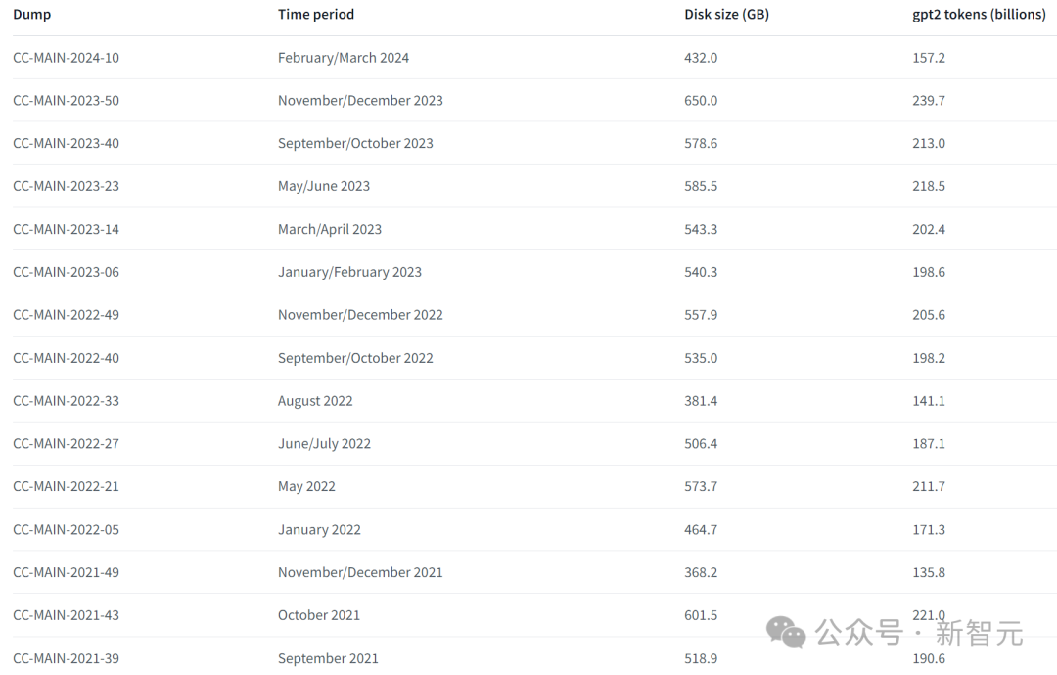Select the CC-MAIN-2022-33 dump entry

point(67,401)
